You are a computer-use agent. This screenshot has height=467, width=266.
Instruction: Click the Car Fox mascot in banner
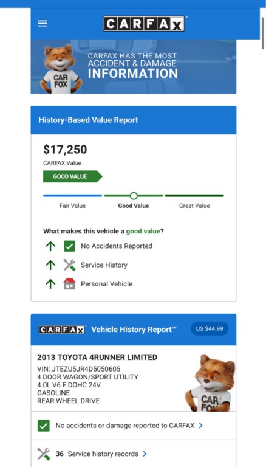pos(60,69)
